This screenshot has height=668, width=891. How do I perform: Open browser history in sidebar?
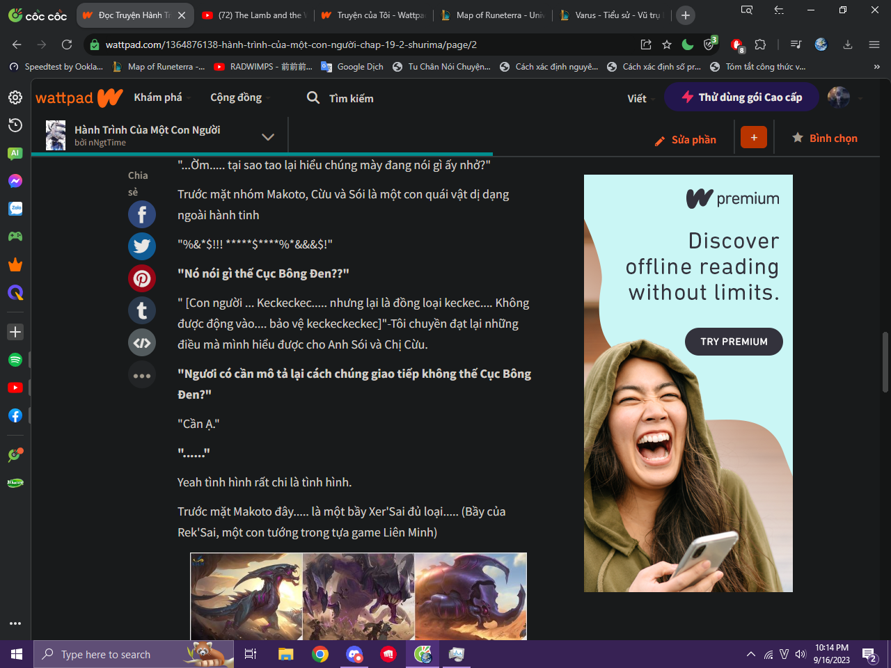(x=15, y=125)
